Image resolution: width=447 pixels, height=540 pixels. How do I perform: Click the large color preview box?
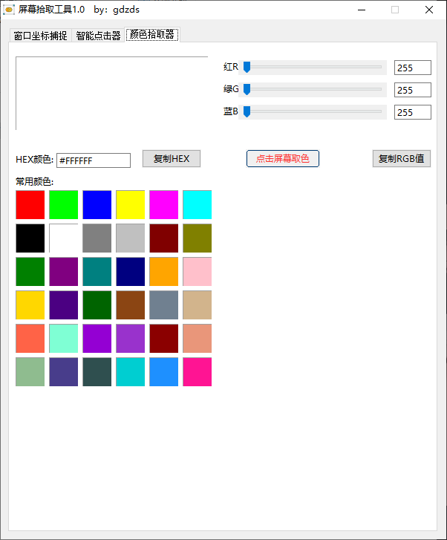[x=112, y=94]
